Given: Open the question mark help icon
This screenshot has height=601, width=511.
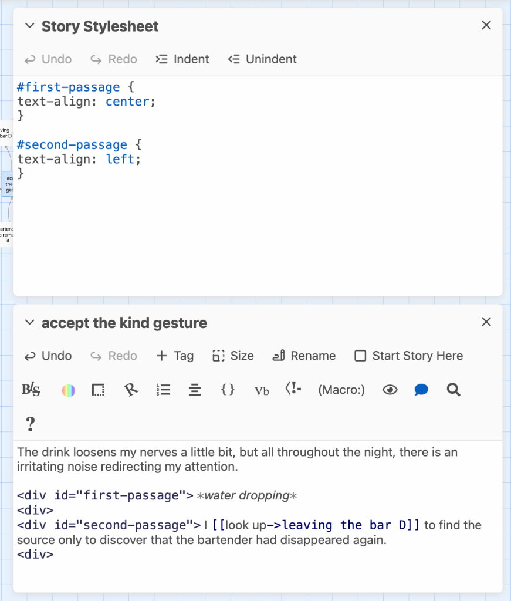Looking at the screenshot, I should (x=31, y=424).
